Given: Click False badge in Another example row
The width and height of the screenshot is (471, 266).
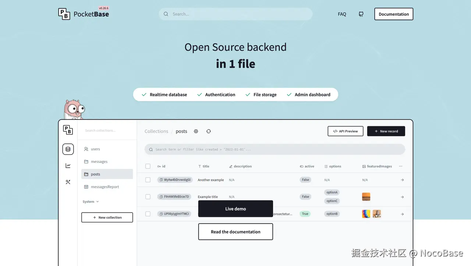Looking at the screenshot, I should 305,180.
